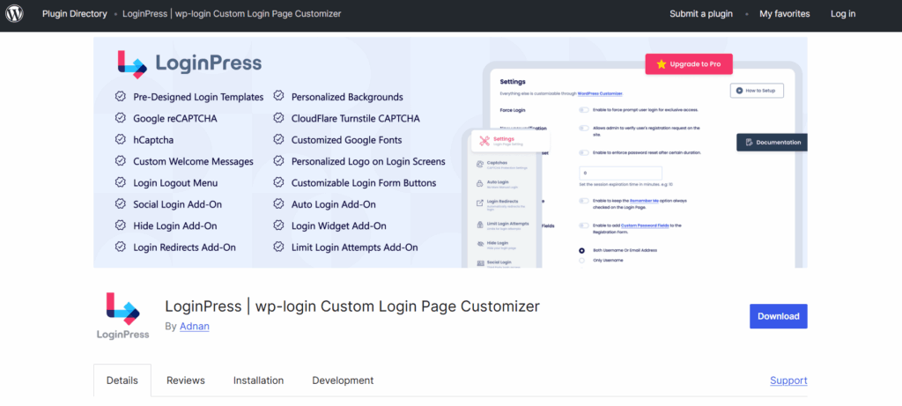This screenshot has height=406, width=902.
Task: Click the session expiration time field
Action: [x=620, y=173]
